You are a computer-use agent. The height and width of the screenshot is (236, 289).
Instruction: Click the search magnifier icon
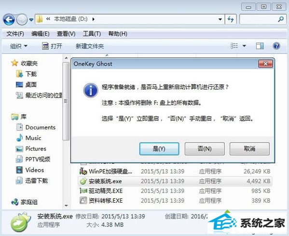[x=281, y=19]
